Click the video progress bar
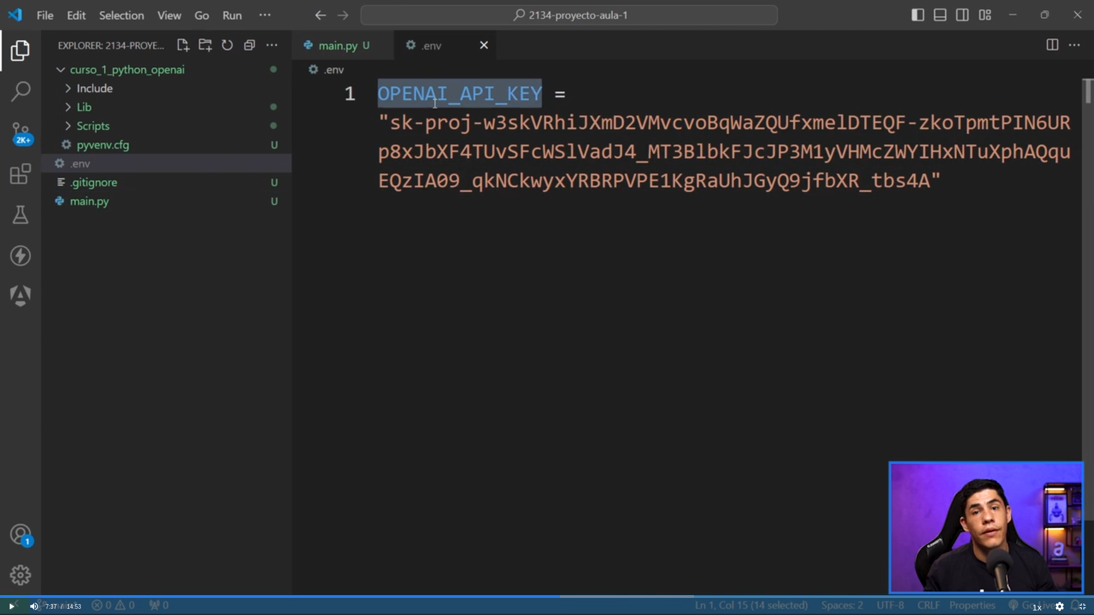Image resolution: width=1094 pixels, height=615 pixels. click(x=547, y=596)
